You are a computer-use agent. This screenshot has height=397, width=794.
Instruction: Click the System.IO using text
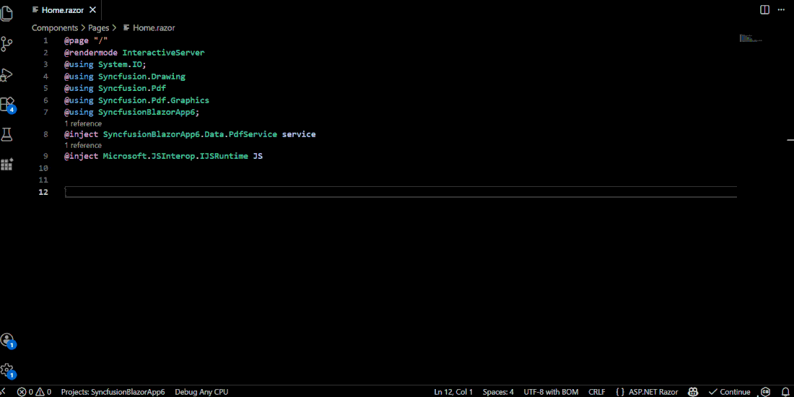120,64
